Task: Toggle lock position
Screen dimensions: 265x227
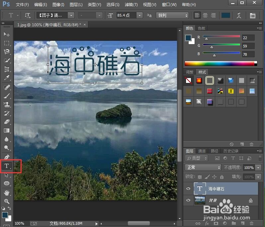Action: pos(214,177)
